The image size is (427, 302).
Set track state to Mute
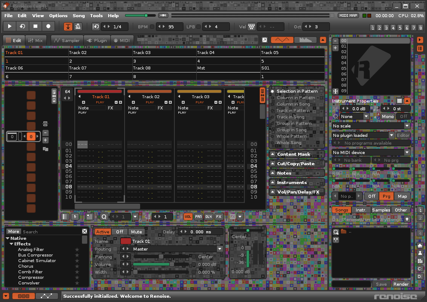(x=137, y=232)
